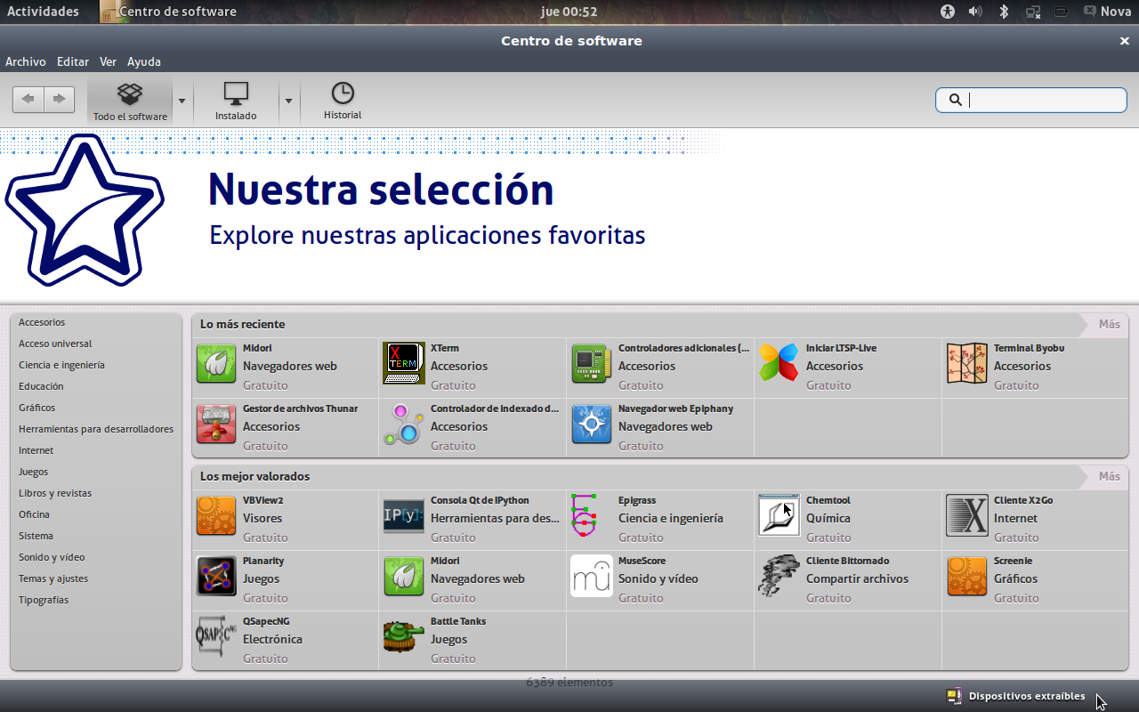Open the Epigrass application icon
This screenshot has width=1139, height=712.
pyautogui.click(x=584, y=516)
